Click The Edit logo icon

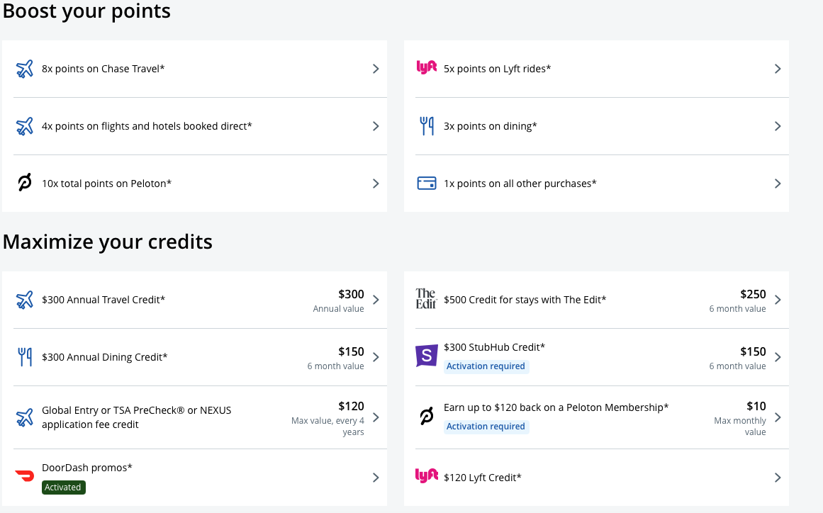coord(426,299)
